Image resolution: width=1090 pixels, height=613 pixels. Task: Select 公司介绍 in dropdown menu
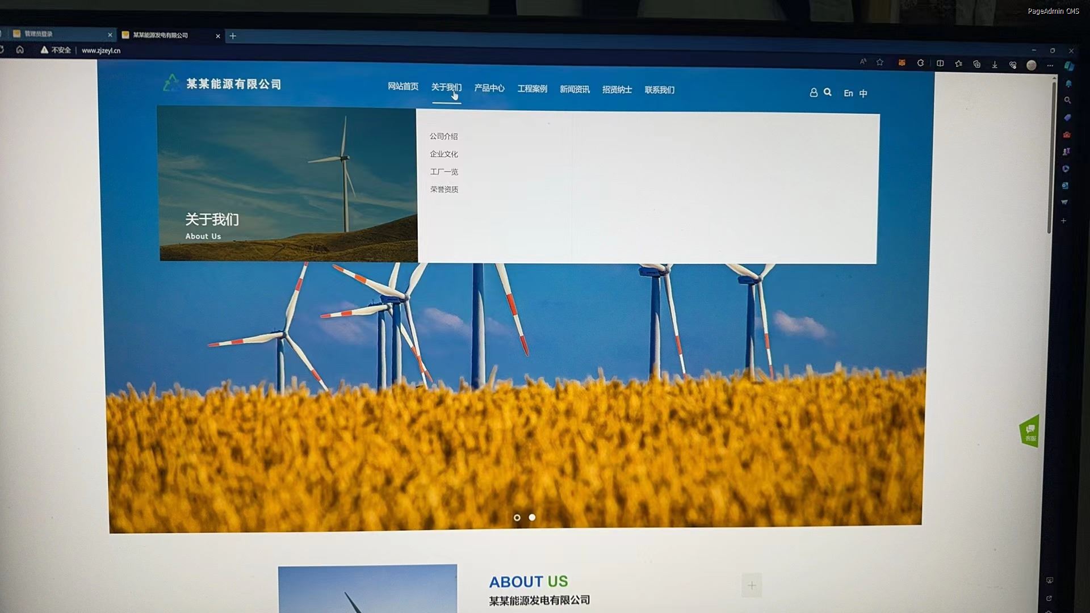[x=443, y=136]
